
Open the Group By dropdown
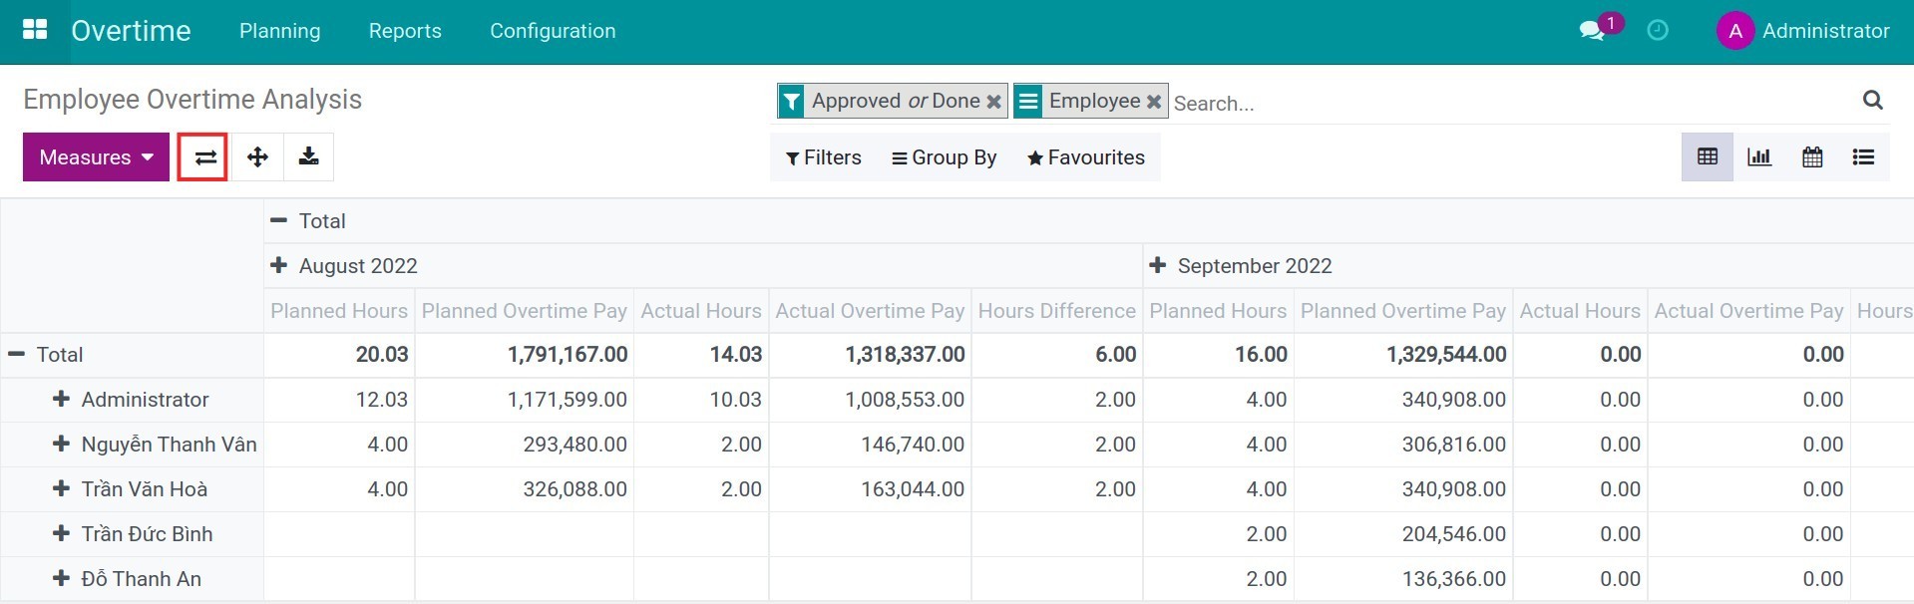[x=944, y=157]
